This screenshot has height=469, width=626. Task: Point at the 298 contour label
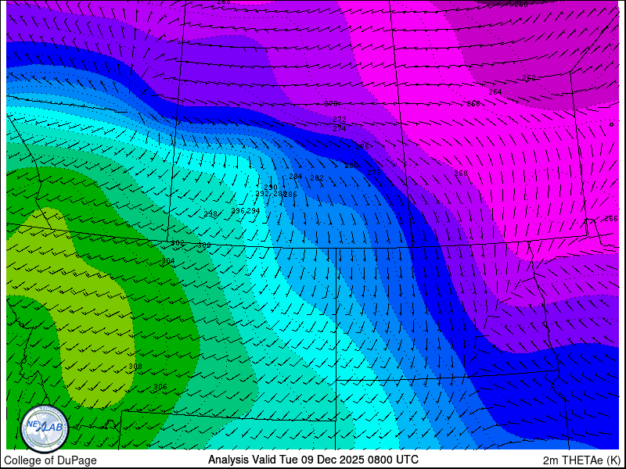point(210,214)
